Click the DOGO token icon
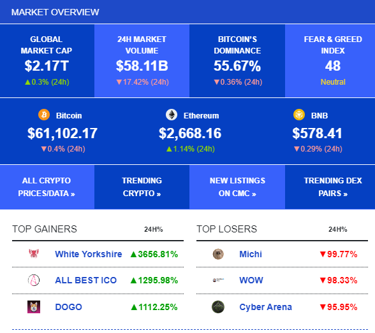The image size is (375, 333). click(x=34, y=307)
